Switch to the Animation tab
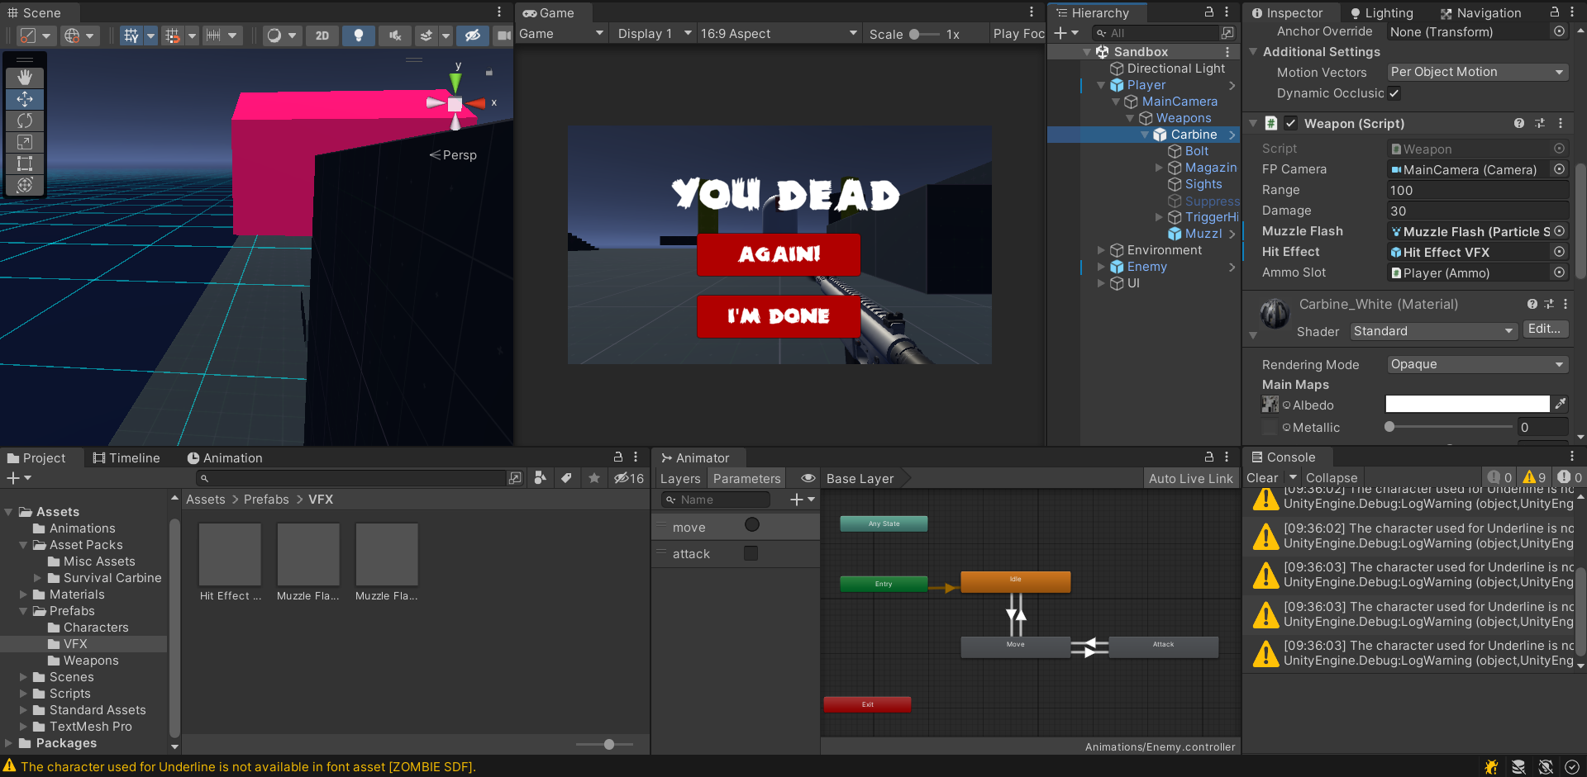Image resolution: width=1587 pixels, height=777 pixels. tap(225, 458)
